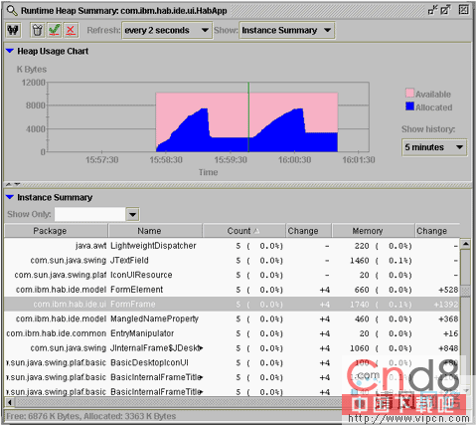The height and width of the screenshot is (425, 476).
Task: Select the FormFrame row in the table
Action: click(x=232, y=305)
